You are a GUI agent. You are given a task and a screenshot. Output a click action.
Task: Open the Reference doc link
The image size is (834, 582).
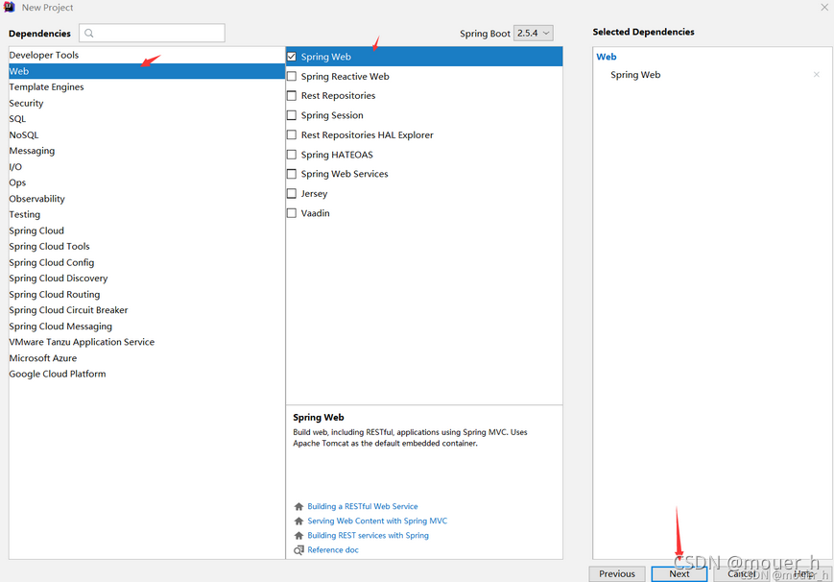333,549
